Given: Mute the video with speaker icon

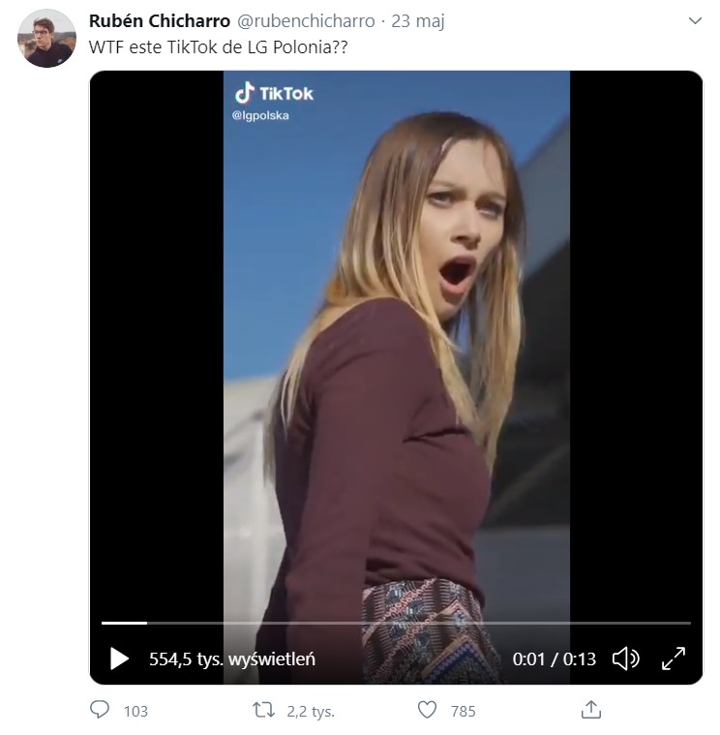Looking at the screenshot, I should (625, 659).
